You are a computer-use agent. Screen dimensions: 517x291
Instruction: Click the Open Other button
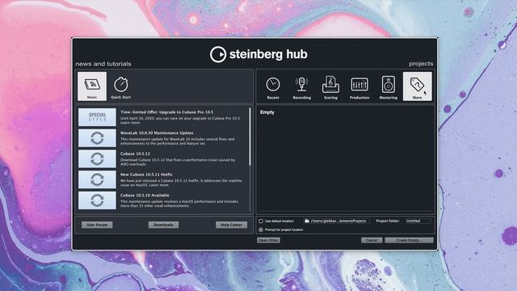268,240
